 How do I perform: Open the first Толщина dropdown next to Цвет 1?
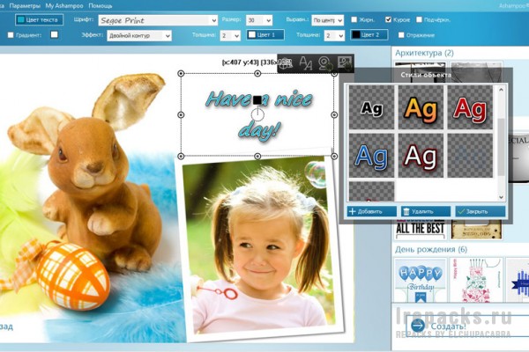click(x=230, y=35)
